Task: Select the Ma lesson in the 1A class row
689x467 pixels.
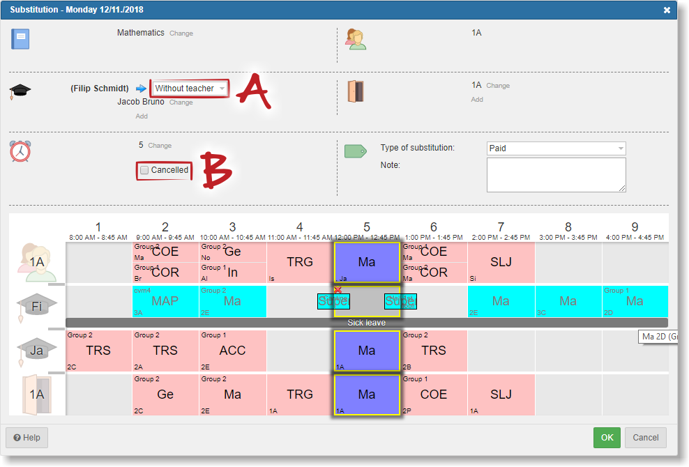Action: [367, 262]
